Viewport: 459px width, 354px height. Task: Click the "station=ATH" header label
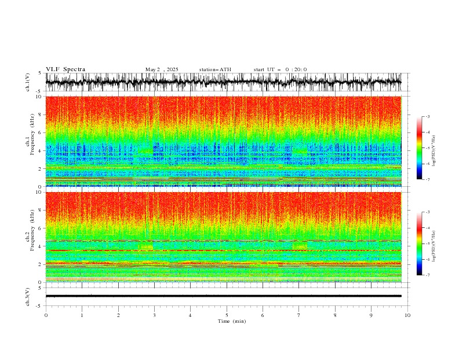[x=215, y=69]
